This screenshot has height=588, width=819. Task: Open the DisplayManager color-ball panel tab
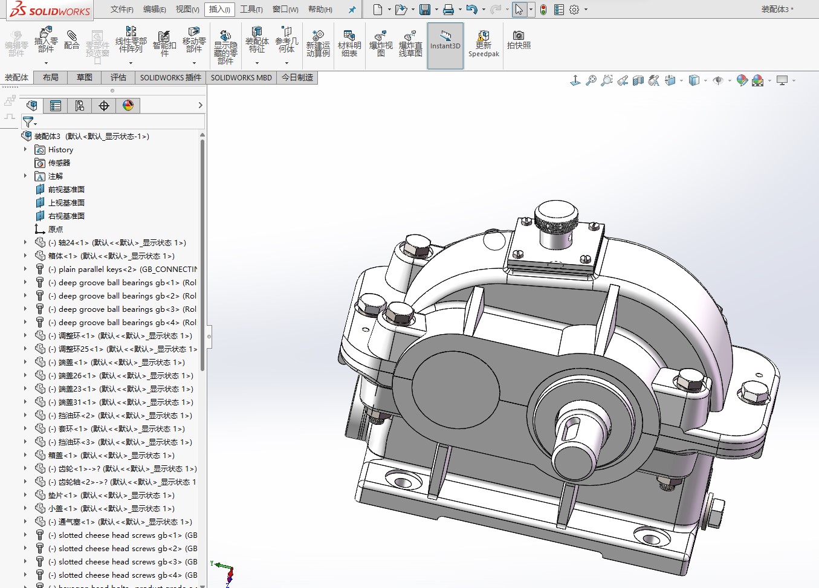pyautogui.click(x=128, y=106)
